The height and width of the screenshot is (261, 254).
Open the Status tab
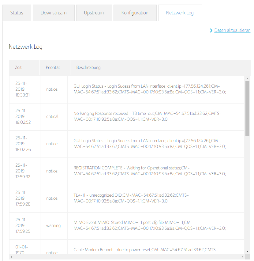tap(17, 13)
